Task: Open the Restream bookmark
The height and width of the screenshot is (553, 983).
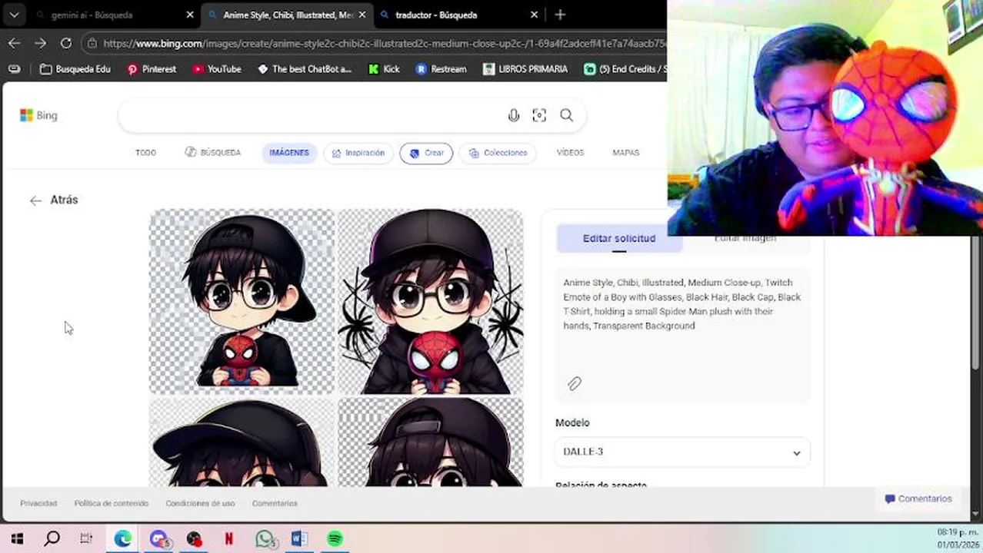Action: click(x=442, y=69)
